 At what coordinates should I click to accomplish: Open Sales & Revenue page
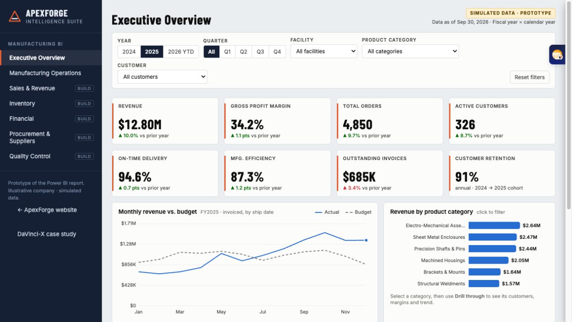click(x=51, y=88)
